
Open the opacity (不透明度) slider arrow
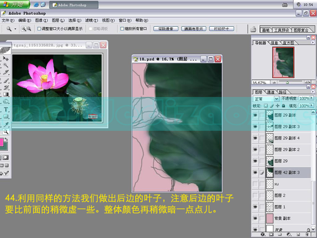click(312, 98)
